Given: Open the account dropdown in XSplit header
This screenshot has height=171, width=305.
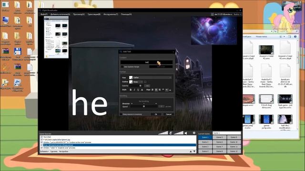Looking at the screenshot, I should click(240, 14).
